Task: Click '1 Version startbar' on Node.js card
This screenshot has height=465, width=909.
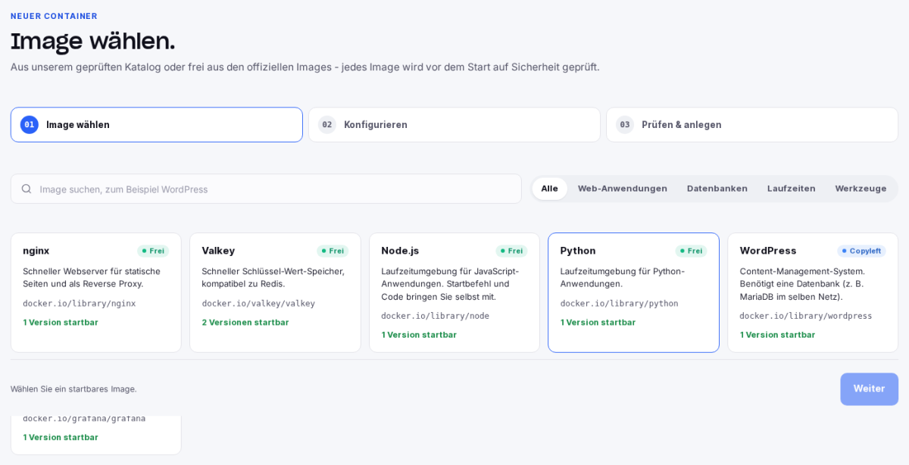Action: (x=419, y=335)
